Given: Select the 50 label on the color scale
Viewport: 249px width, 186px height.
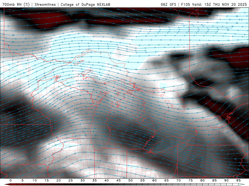Looking at the screenshot, I should [130, 180].
